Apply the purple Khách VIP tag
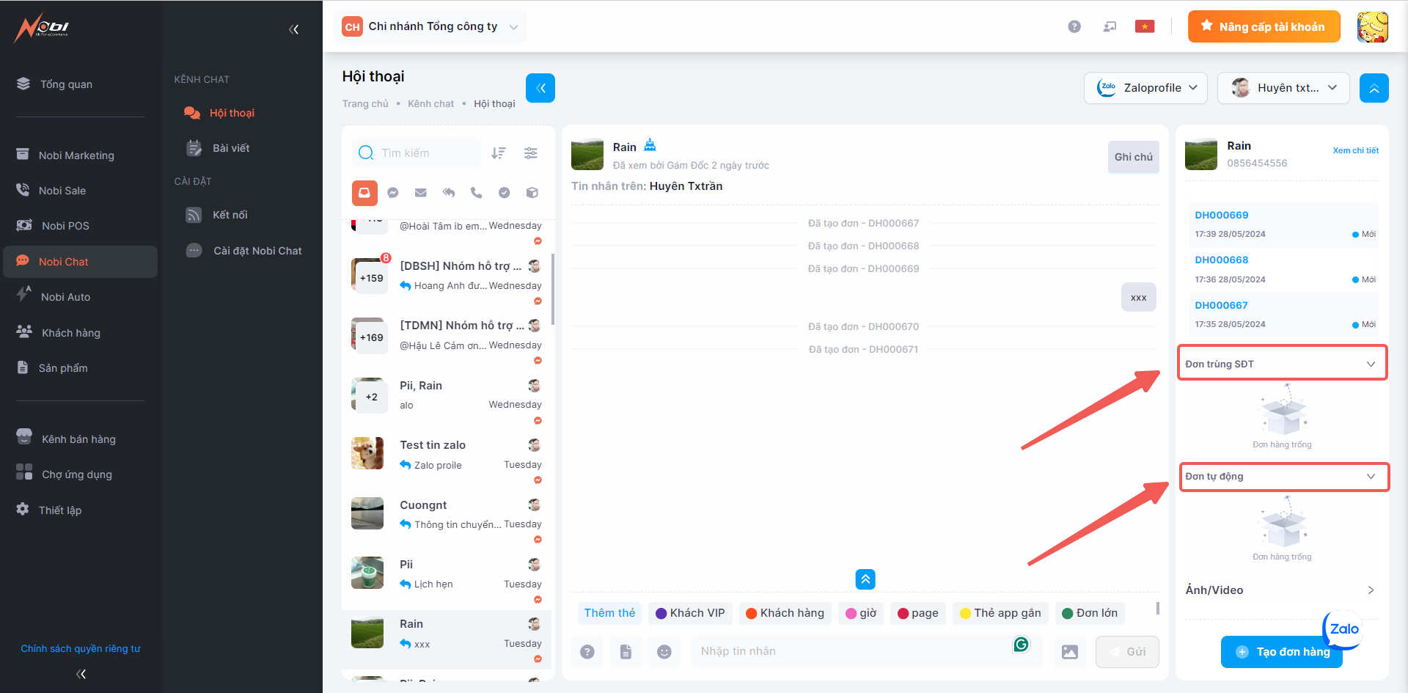The width and height of the screenshot is (1408, 693). pyautogui.click(x=690, y=613)
